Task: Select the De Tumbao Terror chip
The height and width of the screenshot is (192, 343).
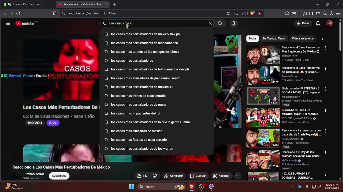Action: pyautogui.click(x=274, y=38)
